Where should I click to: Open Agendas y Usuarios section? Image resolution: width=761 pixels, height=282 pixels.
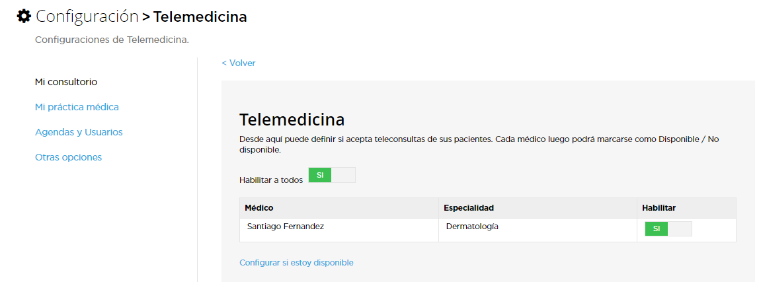(x=79, y=132)
